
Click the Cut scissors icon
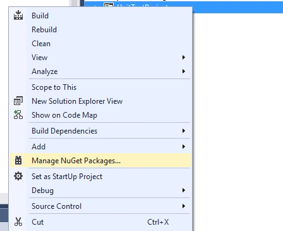click(x=18, y=222)
